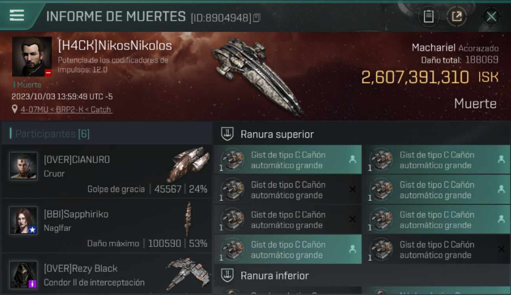Open [OVER]Rezy Black participant entry
The width and height of the screenshot is (511, 295).
tap(107, 274)
